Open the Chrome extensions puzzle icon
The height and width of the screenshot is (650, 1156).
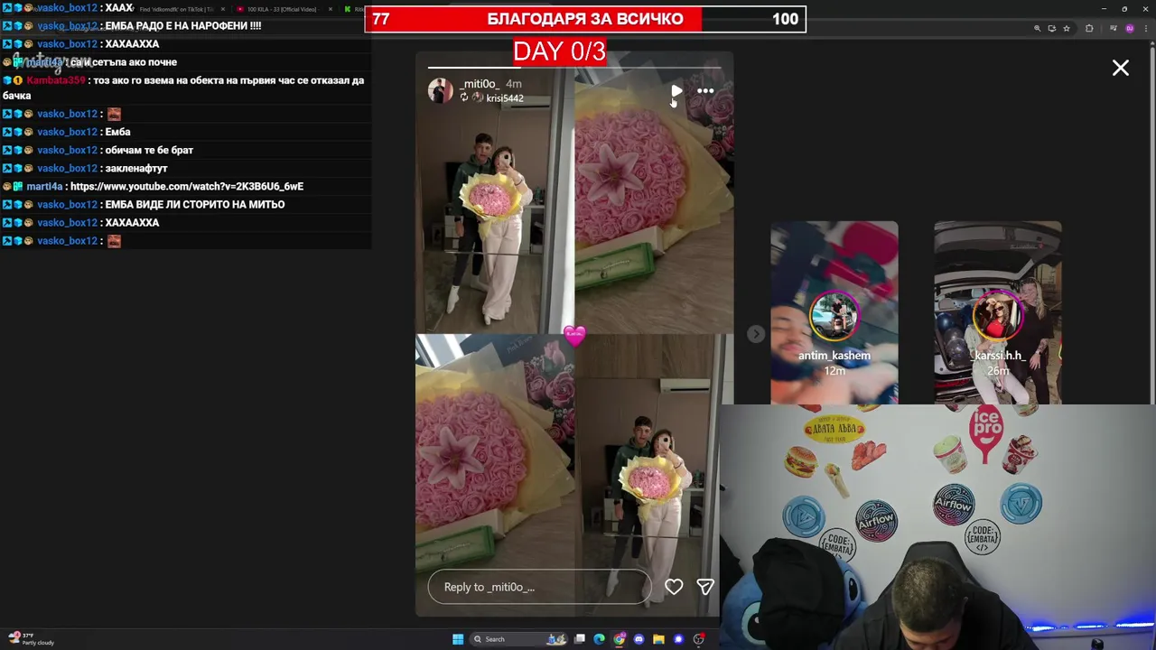tap(1089, 28)
